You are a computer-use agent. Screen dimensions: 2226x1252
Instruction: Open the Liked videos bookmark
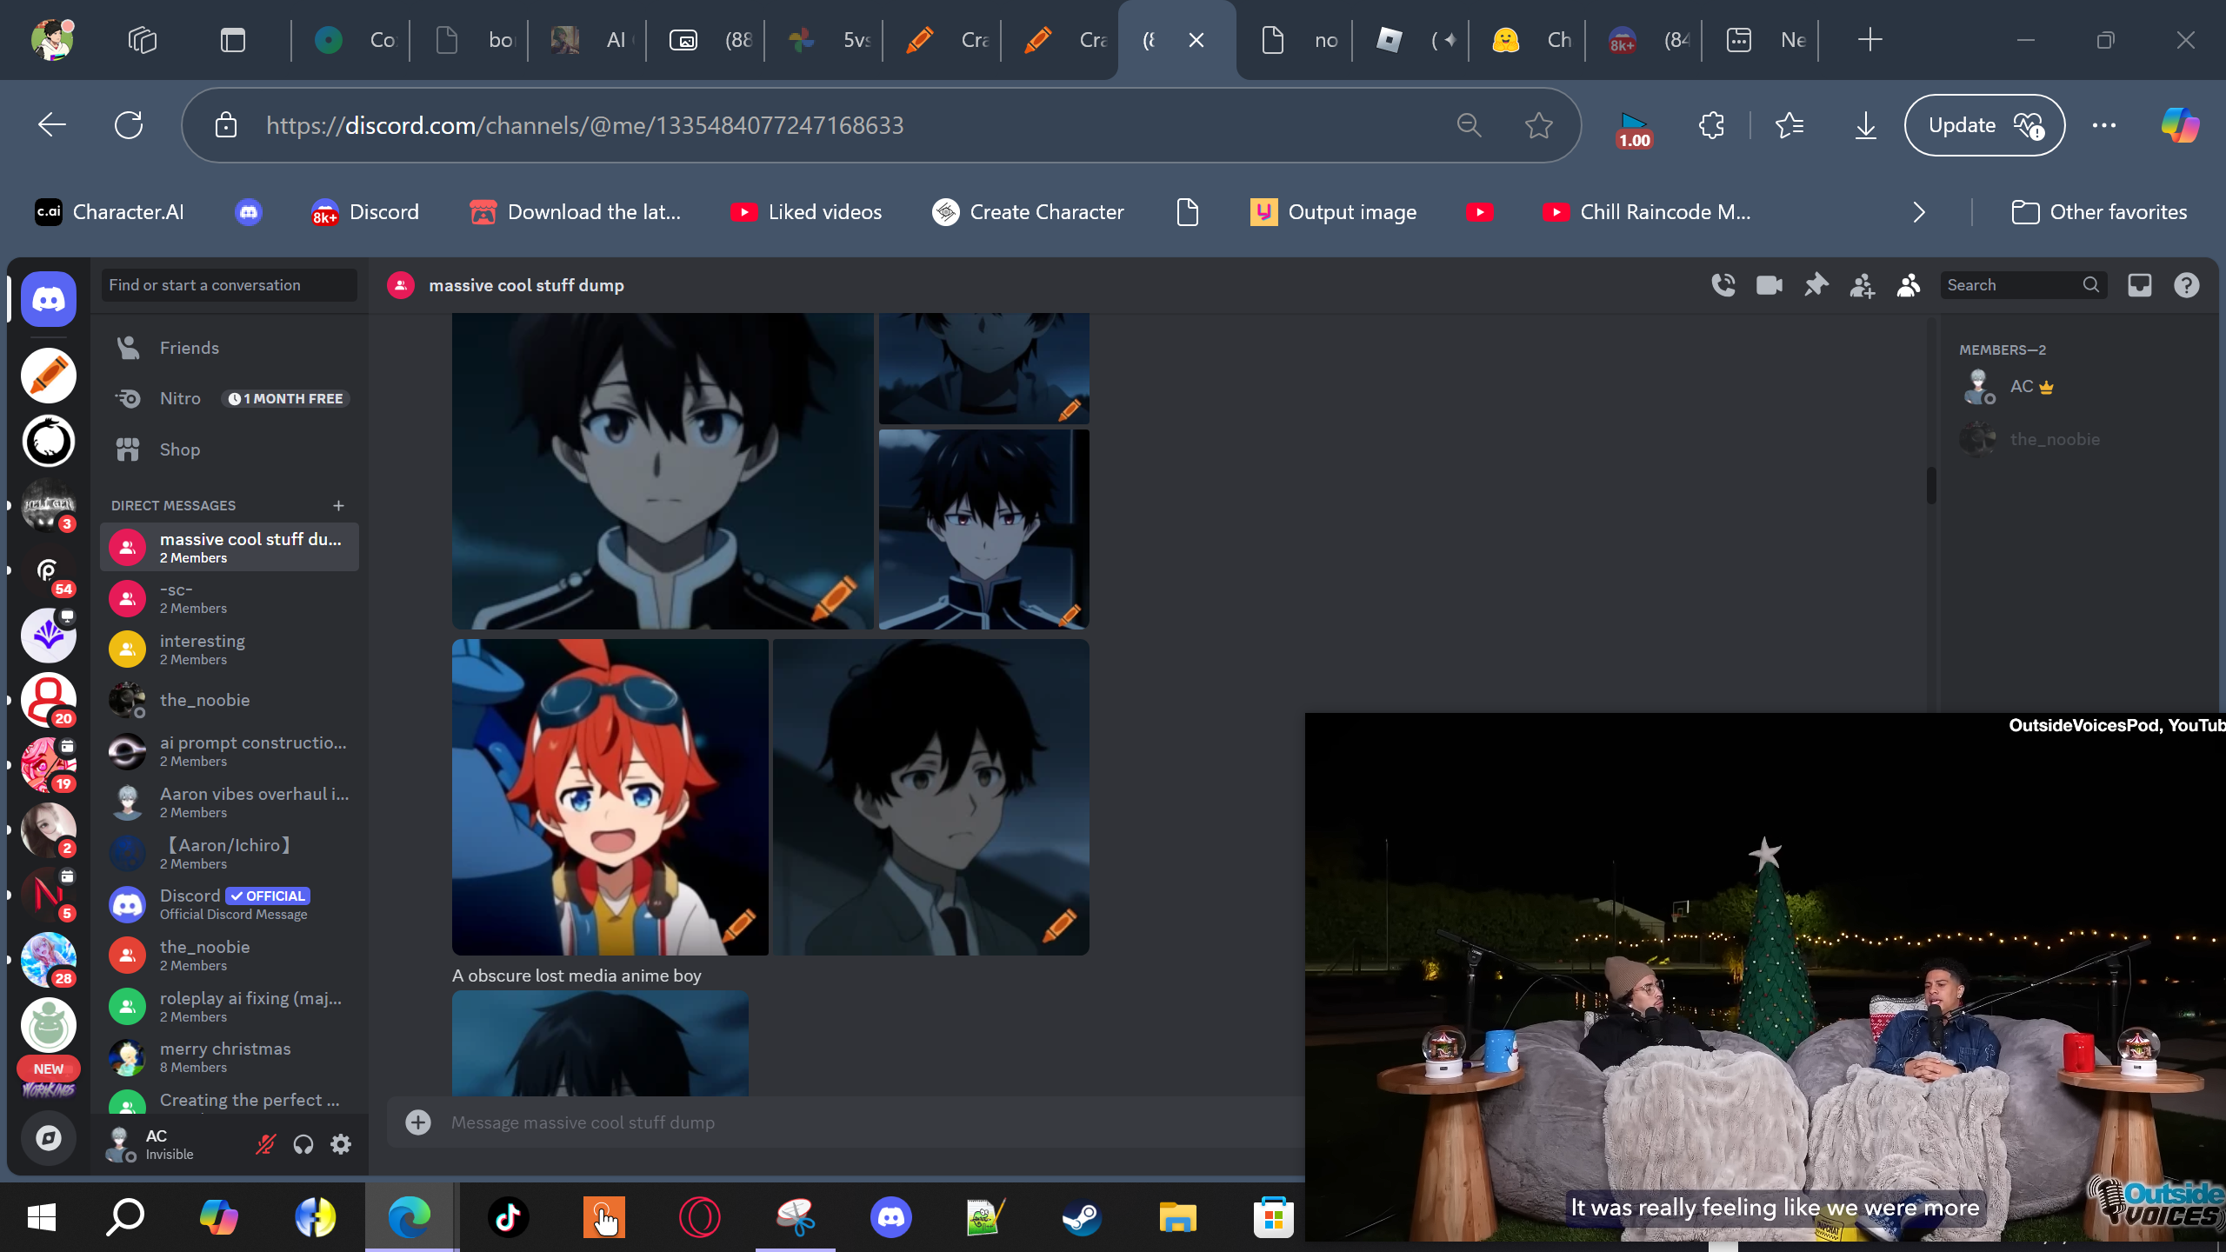click(806, 212)
